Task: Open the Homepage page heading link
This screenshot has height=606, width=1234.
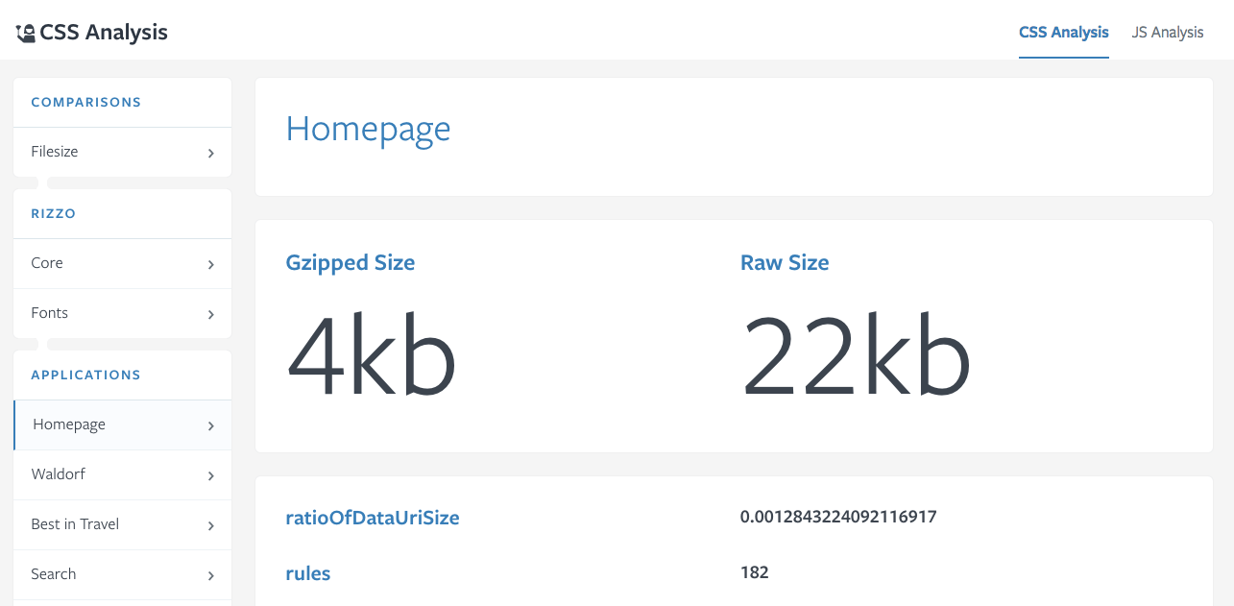Action: (x=368, y=128)
